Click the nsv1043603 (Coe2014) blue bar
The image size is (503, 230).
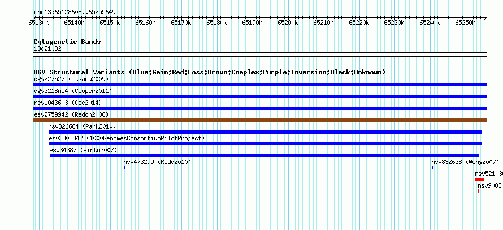[x=260, y=108]
